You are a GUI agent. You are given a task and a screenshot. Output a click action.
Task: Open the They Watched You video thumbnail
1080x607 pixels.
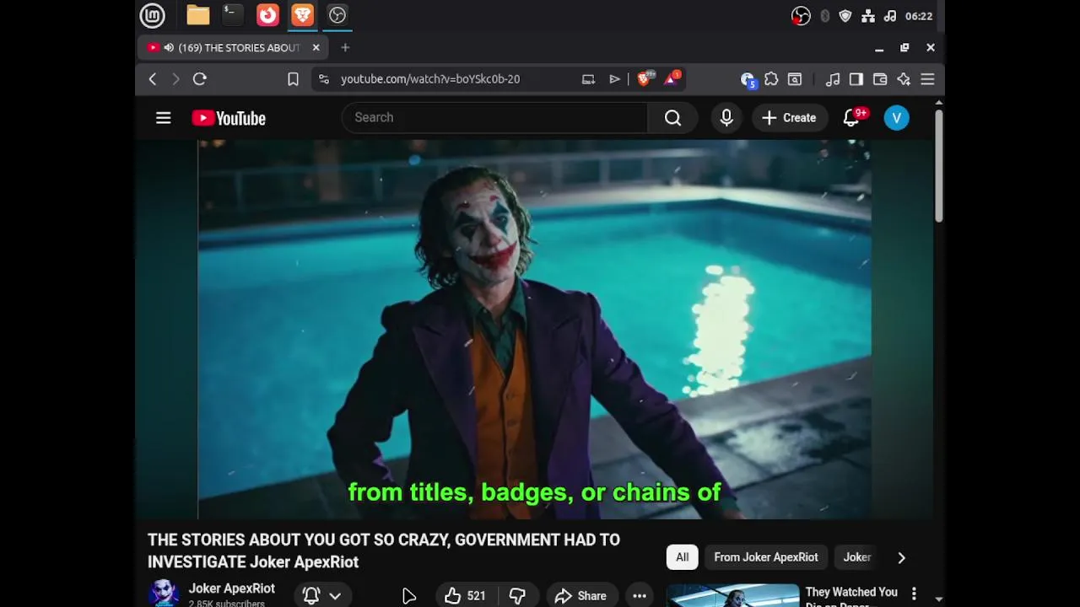pos(732,595)
